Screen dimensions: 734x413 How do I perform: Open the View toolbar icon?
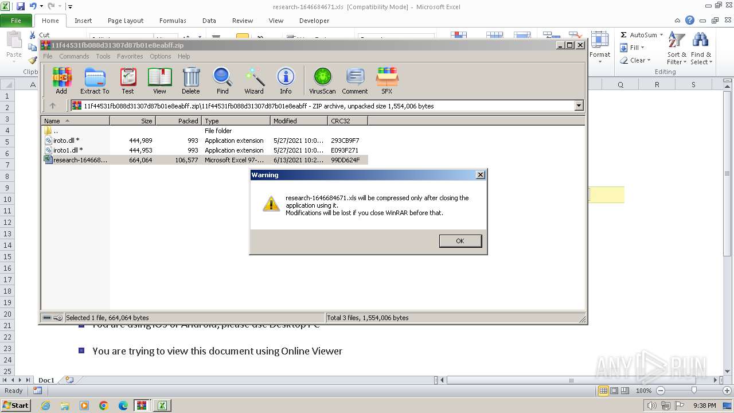[159, 80]
